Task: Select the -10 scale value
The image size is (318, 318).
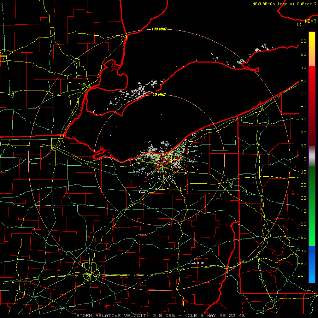Action: tap(302, 172)
